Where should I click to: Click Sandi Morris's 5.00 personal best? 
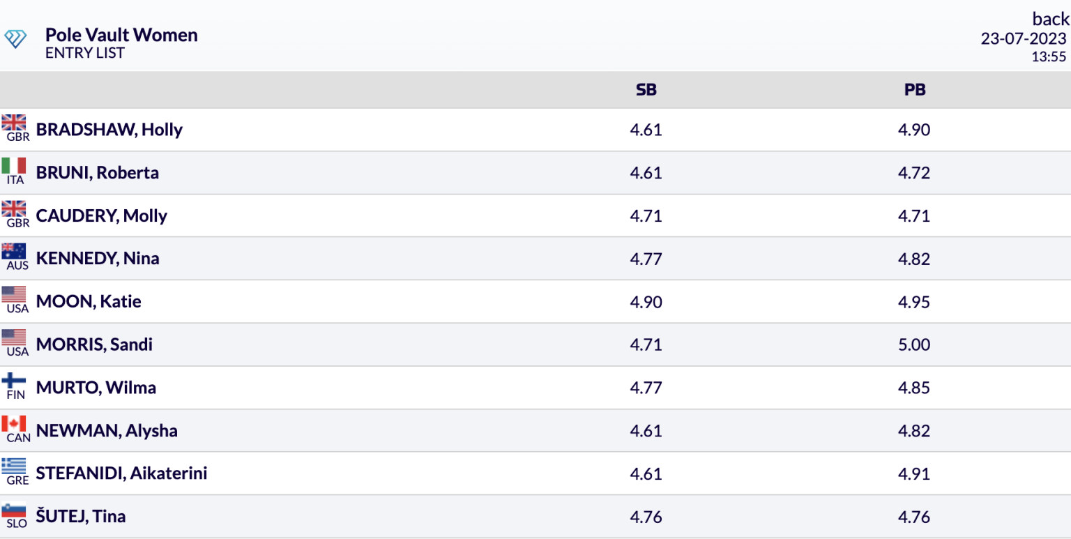tap(914, 344)
